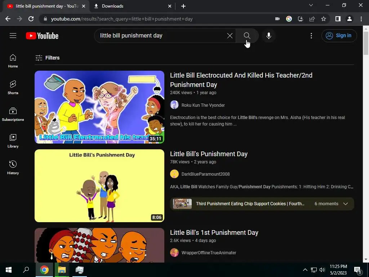The width and height of the screenshot is (369, 277).
Task: Open File Explorer from the taskbar
Action: tap(62, 270)
